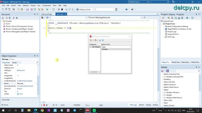Click the device selector icon next to platform box
Image resolution: width=202 pixels, height=113 pixels.
pos(116,9)
